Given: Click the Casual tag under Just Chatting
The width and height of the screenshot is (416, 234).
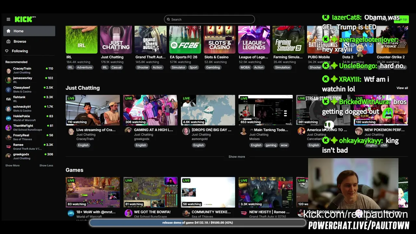Looking at the screenshot, I should (x=116, y=68).
